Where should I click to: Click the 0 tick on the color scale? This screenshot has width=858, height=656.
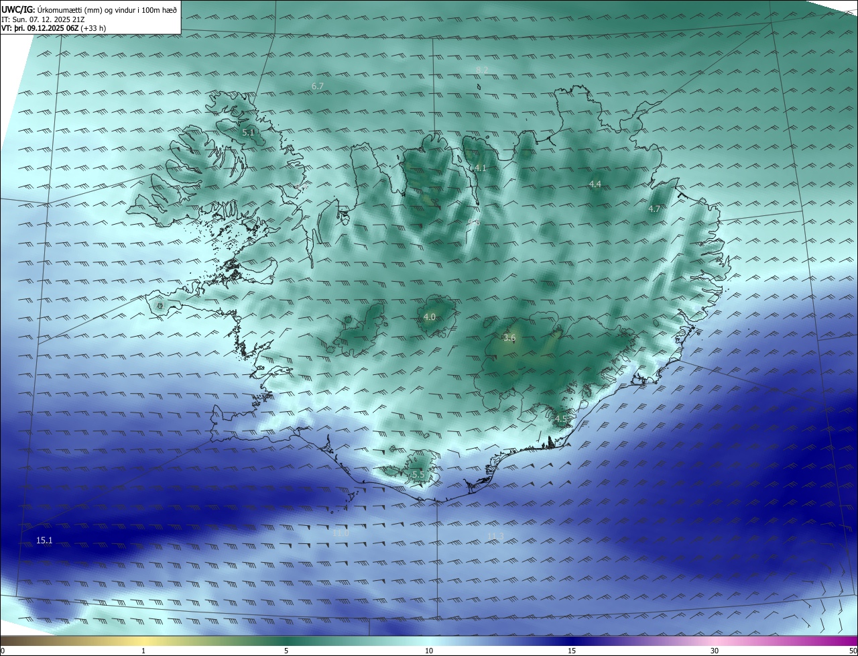[x=3, y=651]
